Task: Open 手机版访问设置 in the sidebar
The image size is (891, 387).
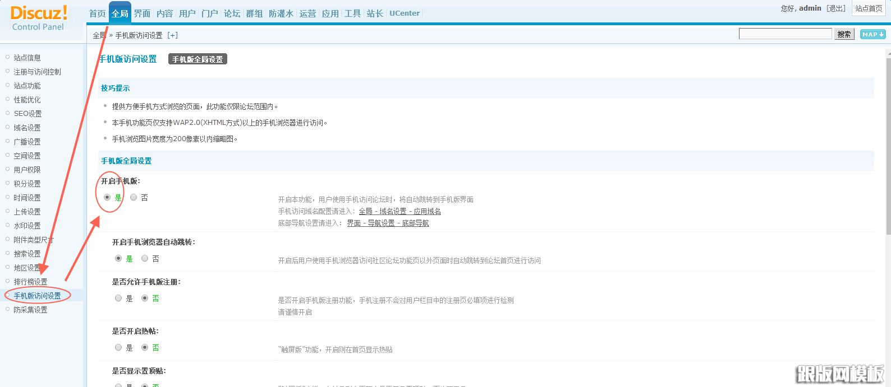Action: (37, 296)
